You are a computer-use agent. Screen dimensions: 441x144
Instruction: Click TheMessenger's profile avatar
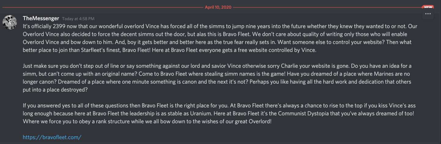10,21
